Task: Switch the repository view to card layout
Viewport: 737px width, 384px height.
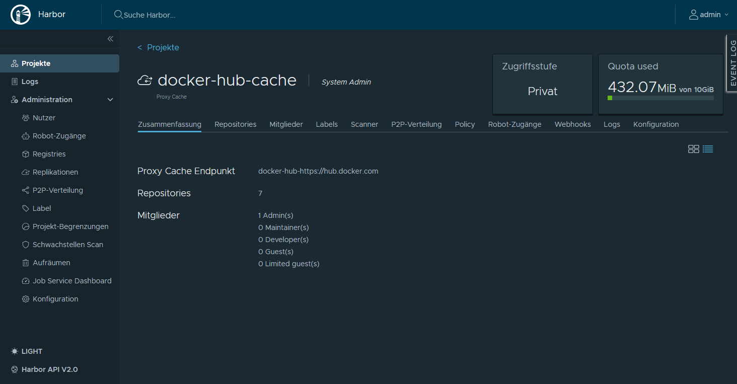Action: coord(694,148)
